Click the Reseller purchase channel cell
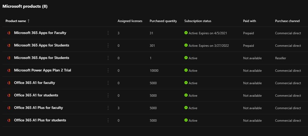The image size is (308, 136). point(281,58)
